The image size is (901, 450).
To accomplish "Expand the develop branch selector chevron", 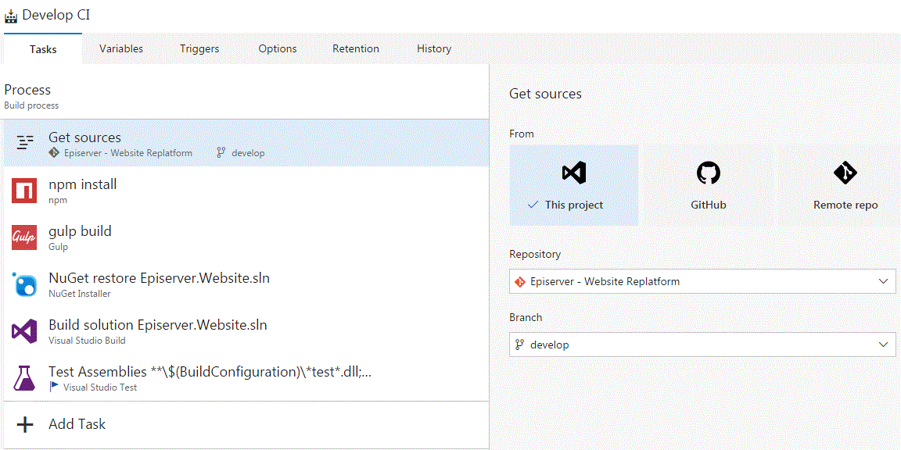I will coord(883,344).
